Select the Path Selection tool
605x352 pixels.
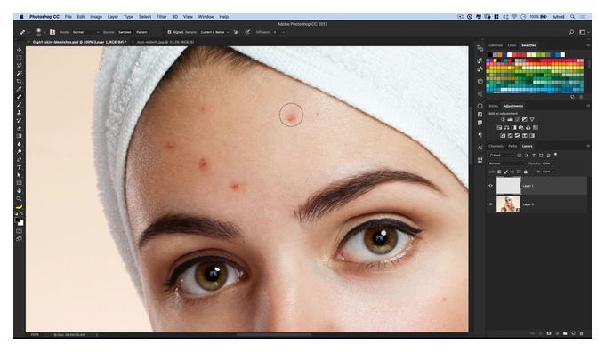click(19, 175)
